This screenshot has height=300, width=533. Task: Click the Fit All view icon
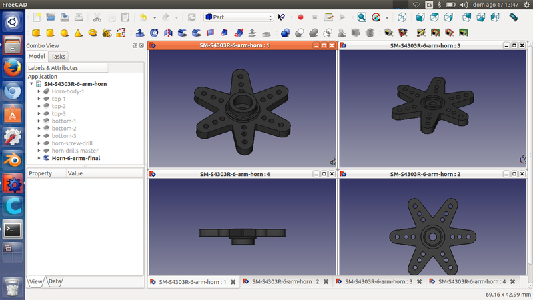point(362,17)
